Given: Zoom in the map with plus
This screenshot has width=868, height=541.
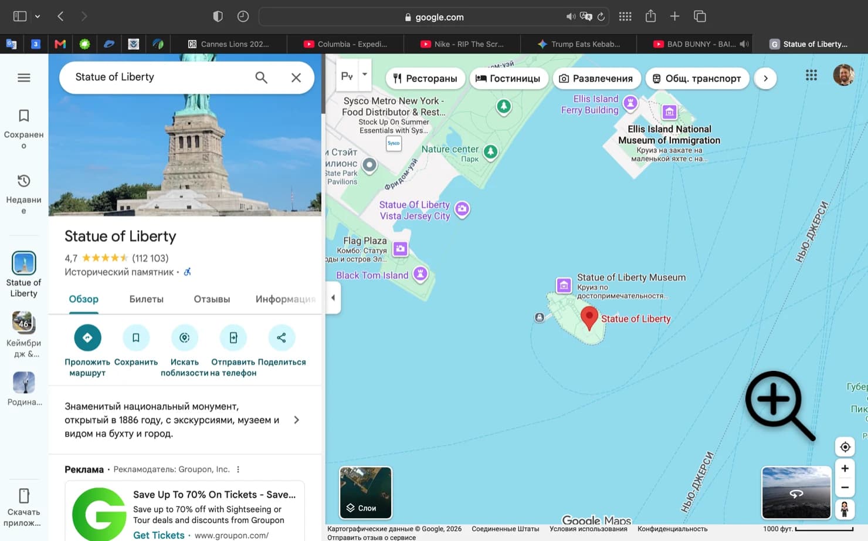Looking at the screenshot, I should pyautogui.click(x=845, y=468).
